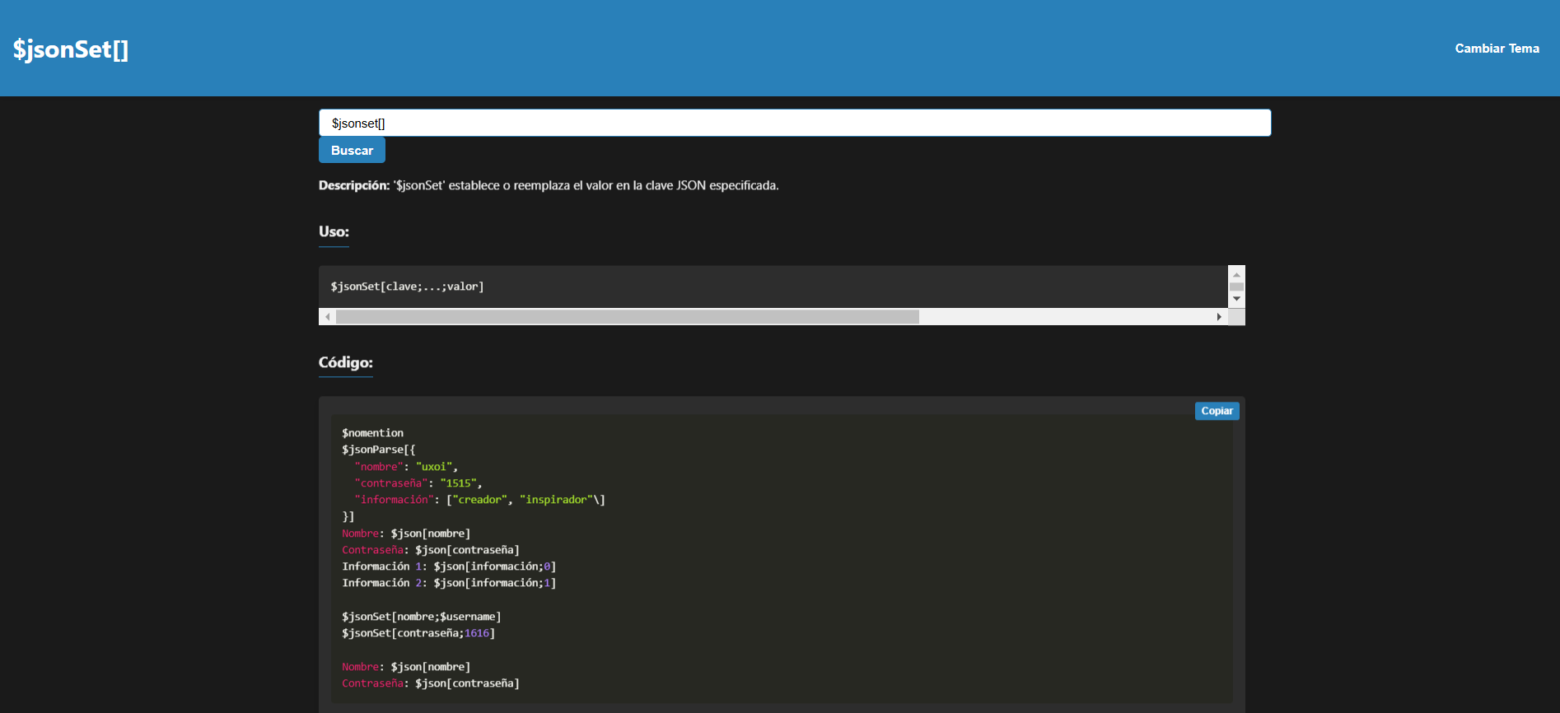The height and width of the screenshot is (713, 1560).
Task: Click the Información 2: $json line
Action: click(x=449, y=583)
